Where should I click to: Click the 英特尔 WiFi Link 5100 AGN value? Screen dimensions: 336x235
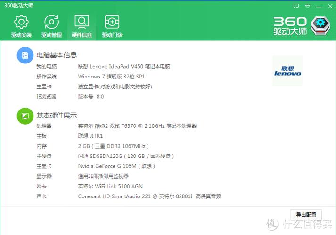click(x=110, y=186)
